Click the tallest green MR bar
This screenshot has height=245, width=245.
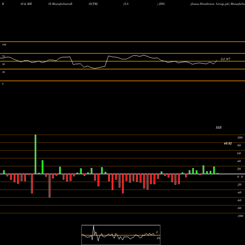point(35,154)
